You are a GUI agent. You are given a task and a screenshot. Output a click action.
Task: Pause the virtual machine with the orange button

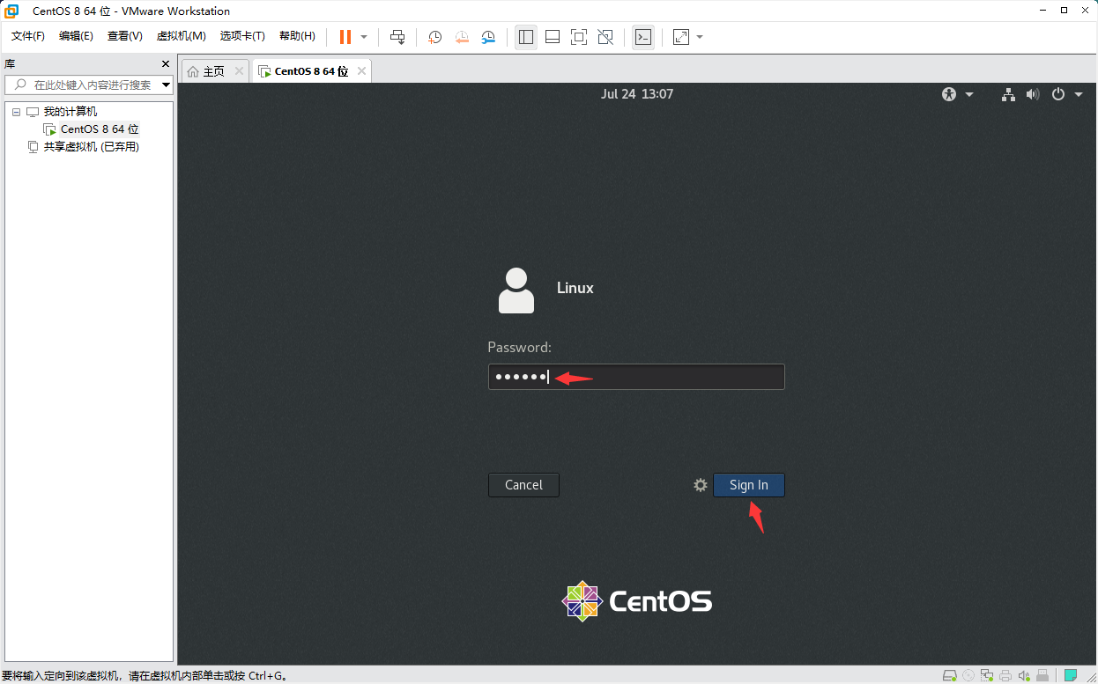point(345,37)
